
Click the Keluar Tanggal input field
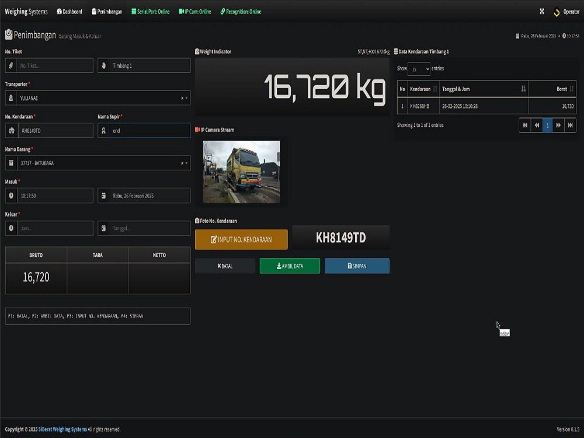coord(150,228)
